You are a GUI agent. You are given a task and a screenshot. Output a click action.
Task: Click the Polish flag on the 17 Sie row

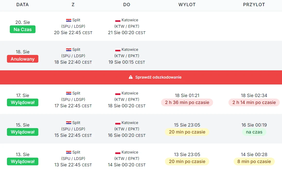click(118, 93)
